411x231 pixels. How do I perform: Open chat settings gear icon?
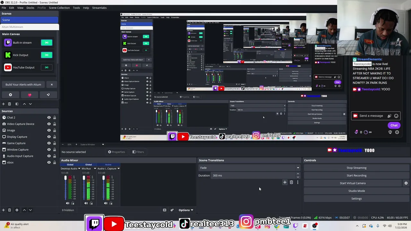coord(397,132)
